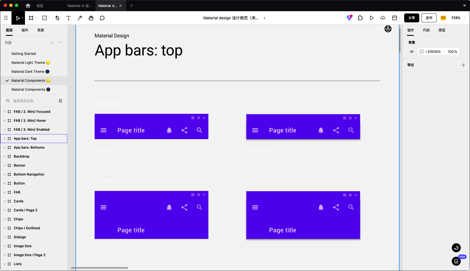This screenshot has width=470, height=271.
Task: Expand the App bars: Bottoms layer
Action: click(5, 148)
